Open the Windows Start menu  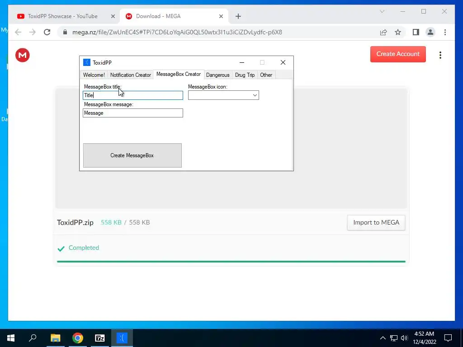point(11,338)
